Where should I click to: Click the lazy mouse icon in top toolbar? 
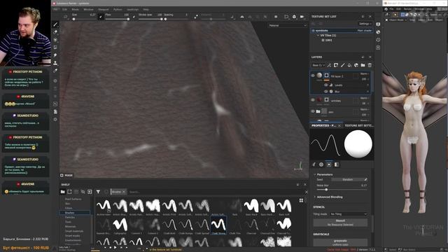click(x=196, y=17)
